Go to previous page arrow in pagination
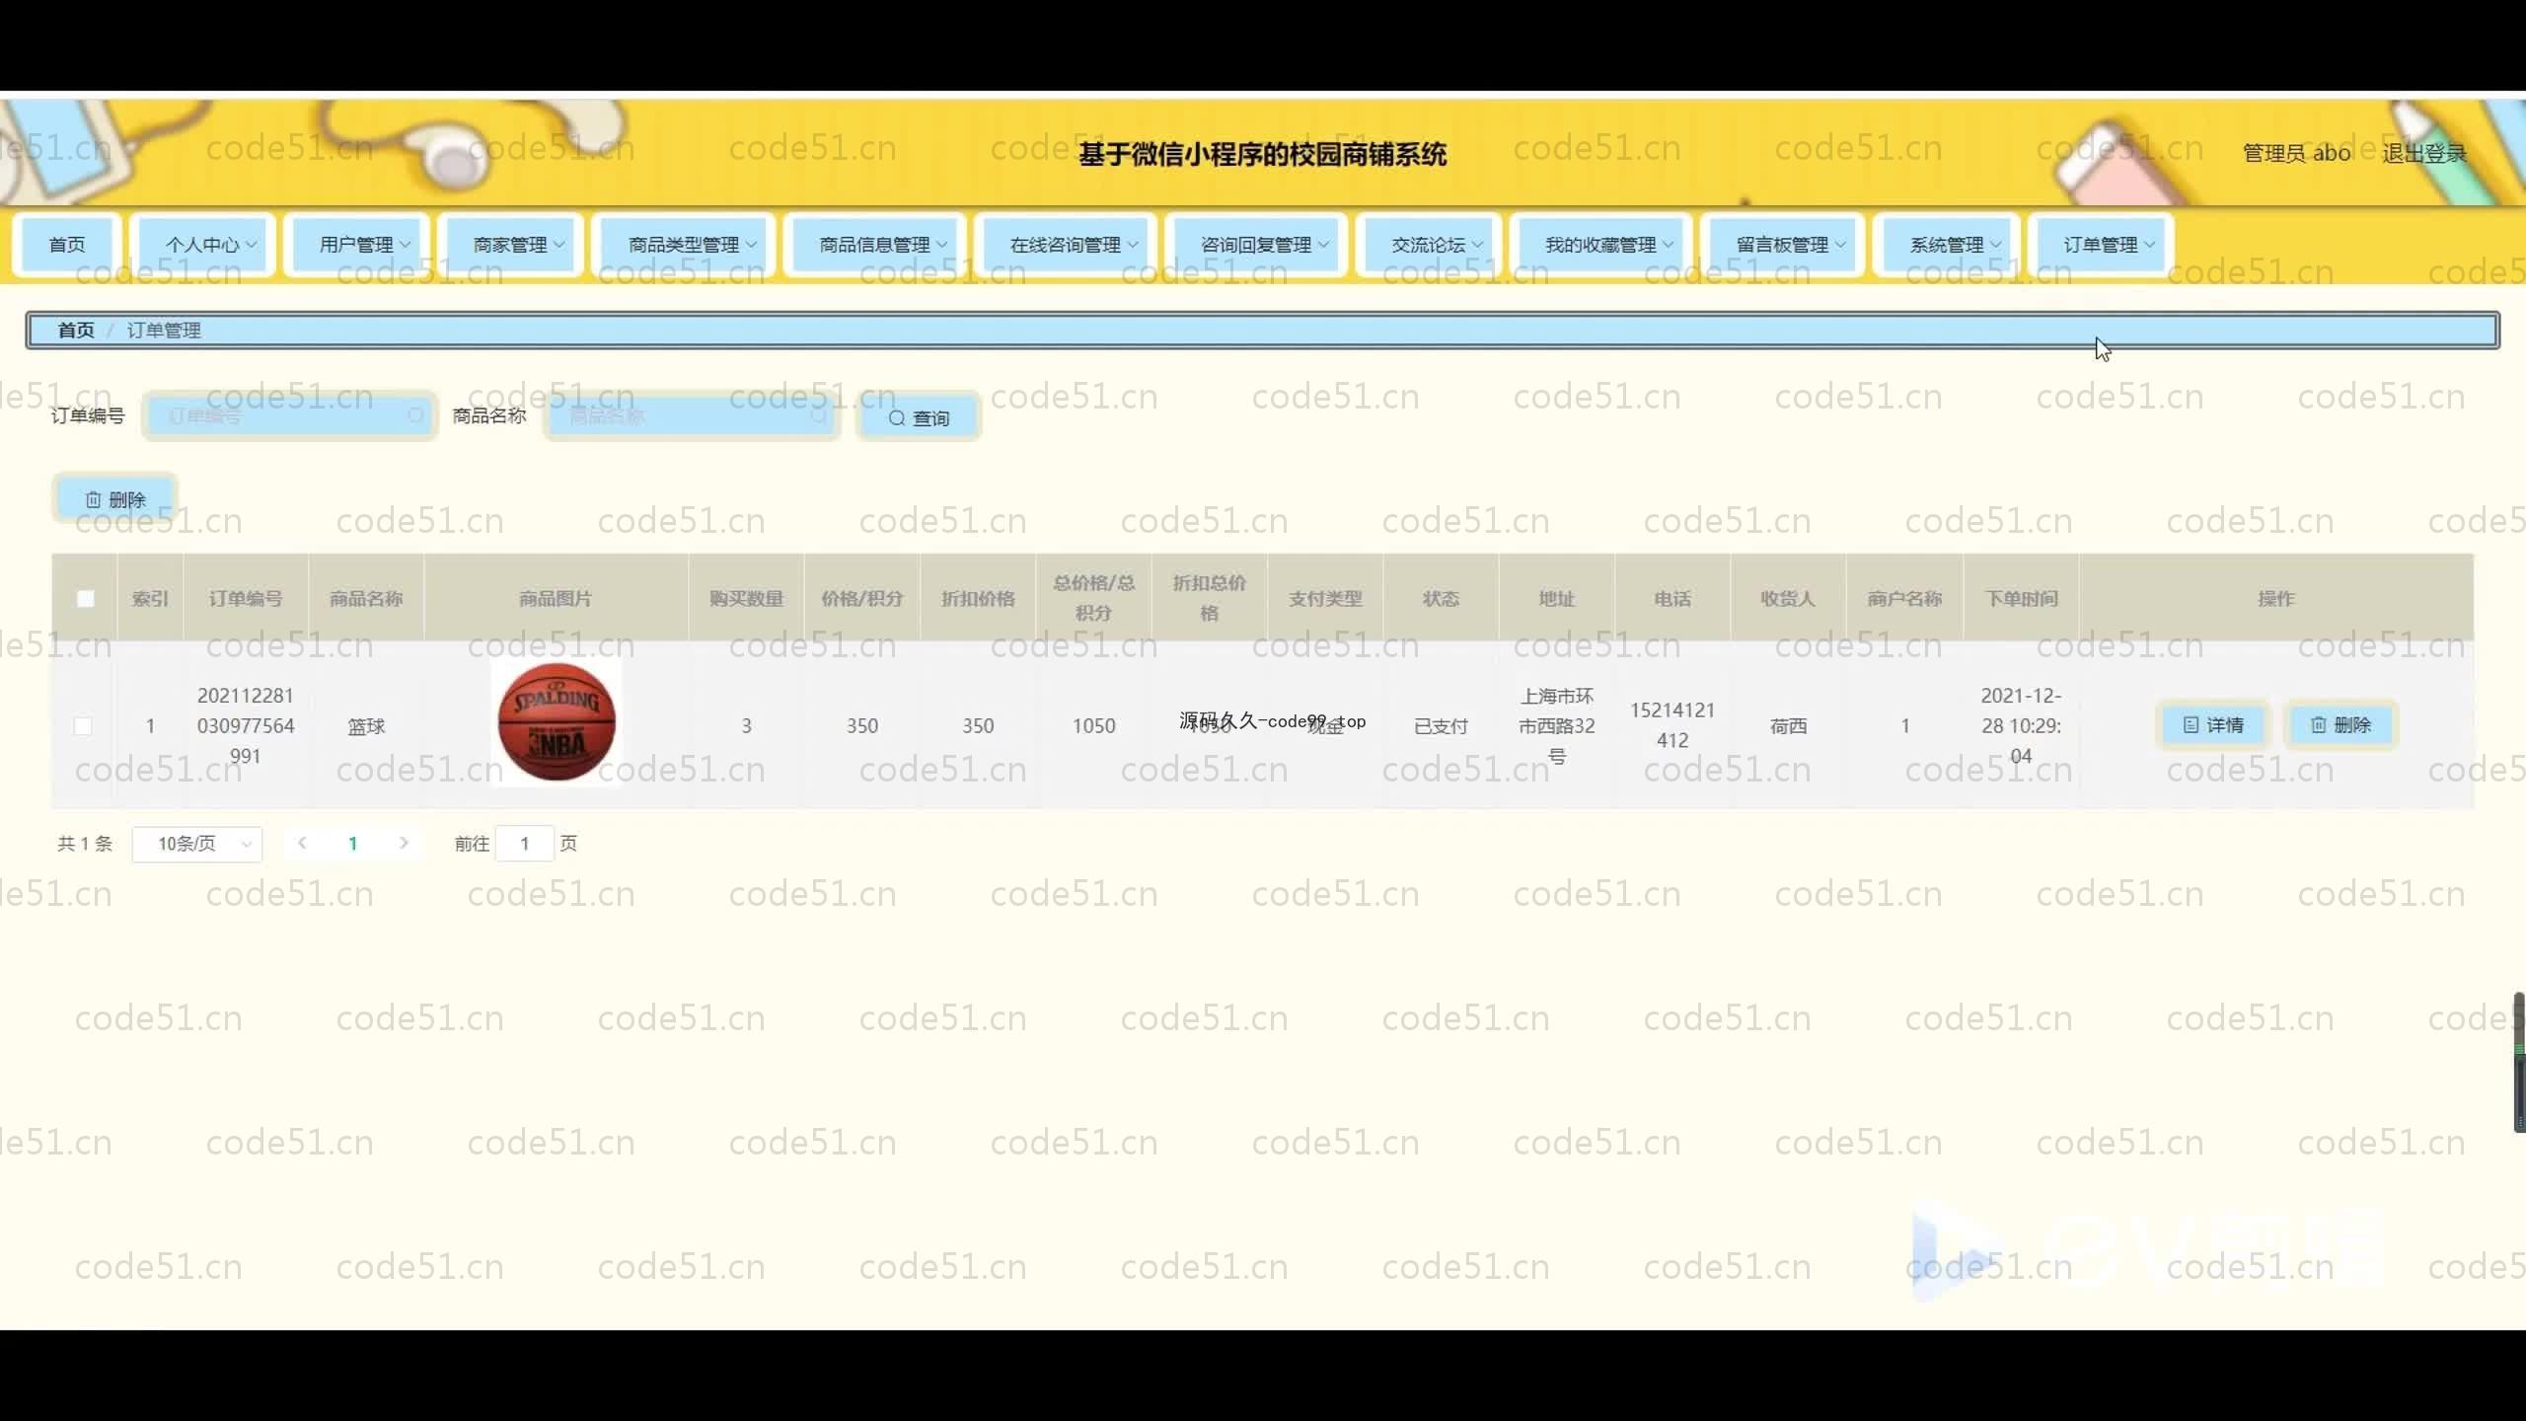Image resolution: width=2526 pixels, height=1421 pixels. (x=302, y=843)
